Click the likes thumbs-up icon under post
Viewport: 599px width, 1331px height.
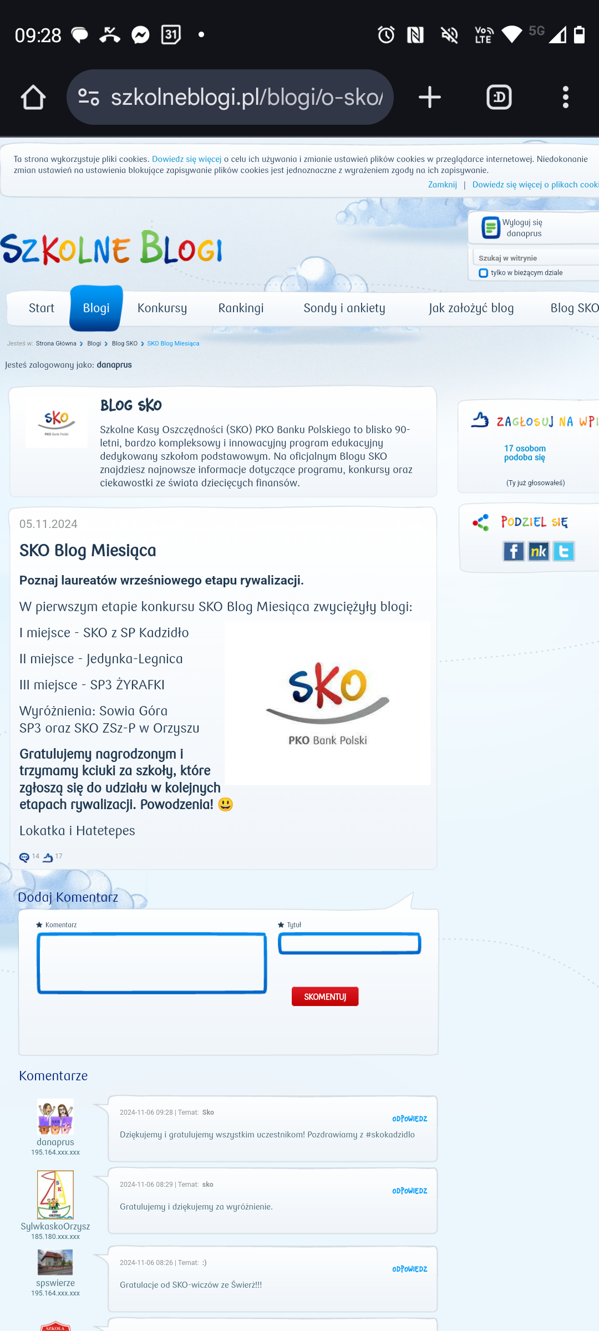tap(48, 857)
